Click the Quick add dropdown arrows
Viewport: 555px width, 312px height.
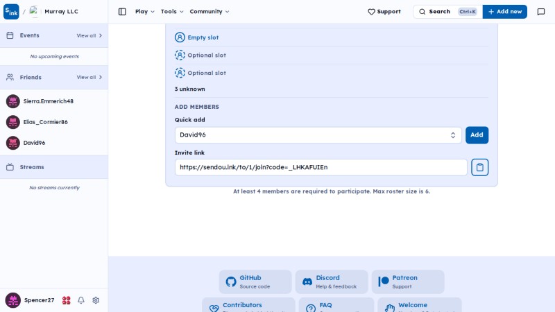(453, 135)
